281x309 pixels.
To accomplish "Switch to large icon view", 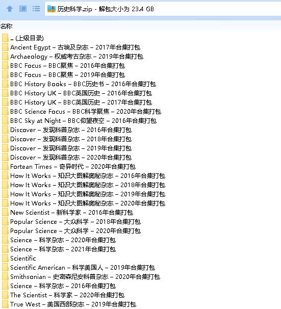I will 23,9.
